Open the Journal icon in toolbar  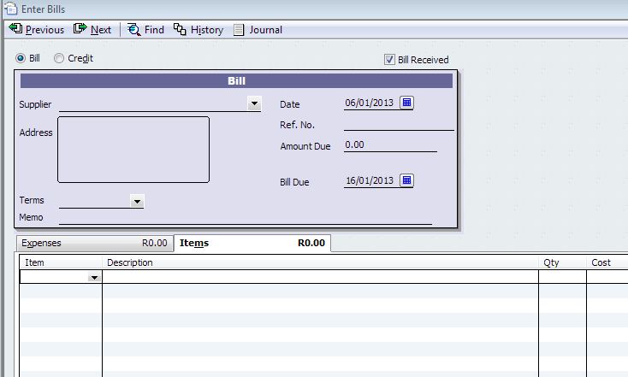pyautogui.click(x=239, y=29)
